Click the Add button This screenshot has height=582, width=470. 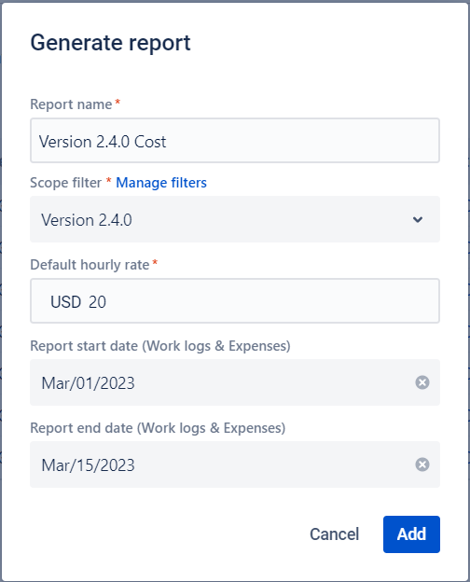[x=411, y=534]
